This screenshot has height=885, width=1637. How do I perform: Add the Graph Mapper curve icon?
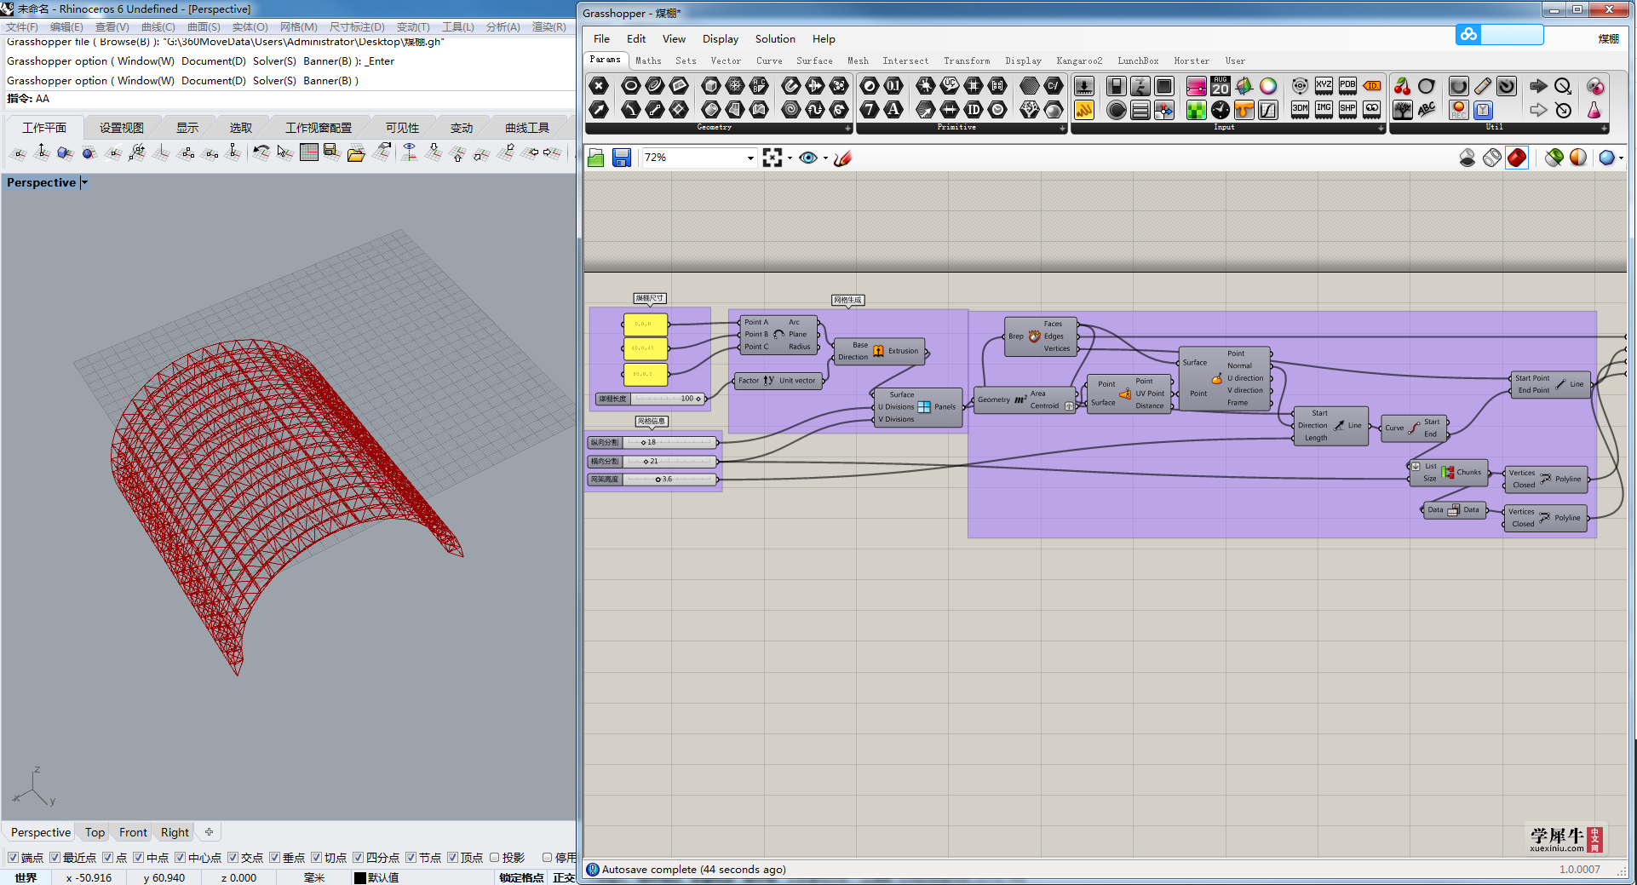click(1268, 110)
